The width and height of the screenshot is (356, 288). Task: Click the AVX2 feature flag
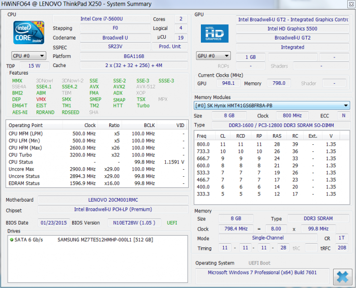119,87
